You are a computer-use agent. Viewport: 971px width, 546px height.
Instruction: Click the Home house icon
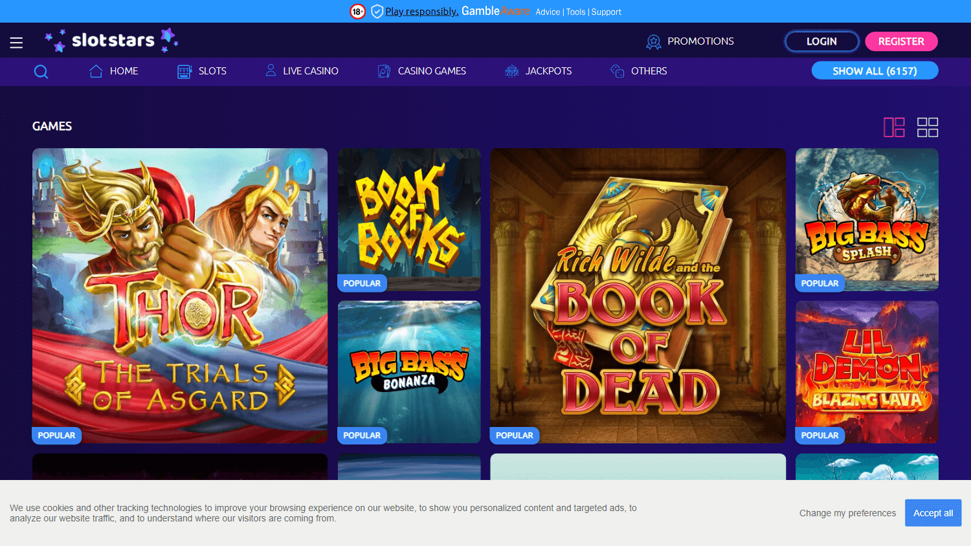96,71
